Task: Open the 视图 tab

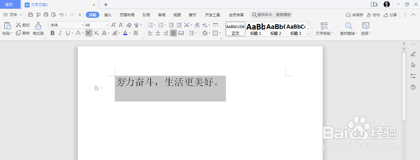Action: coord(177,15)
